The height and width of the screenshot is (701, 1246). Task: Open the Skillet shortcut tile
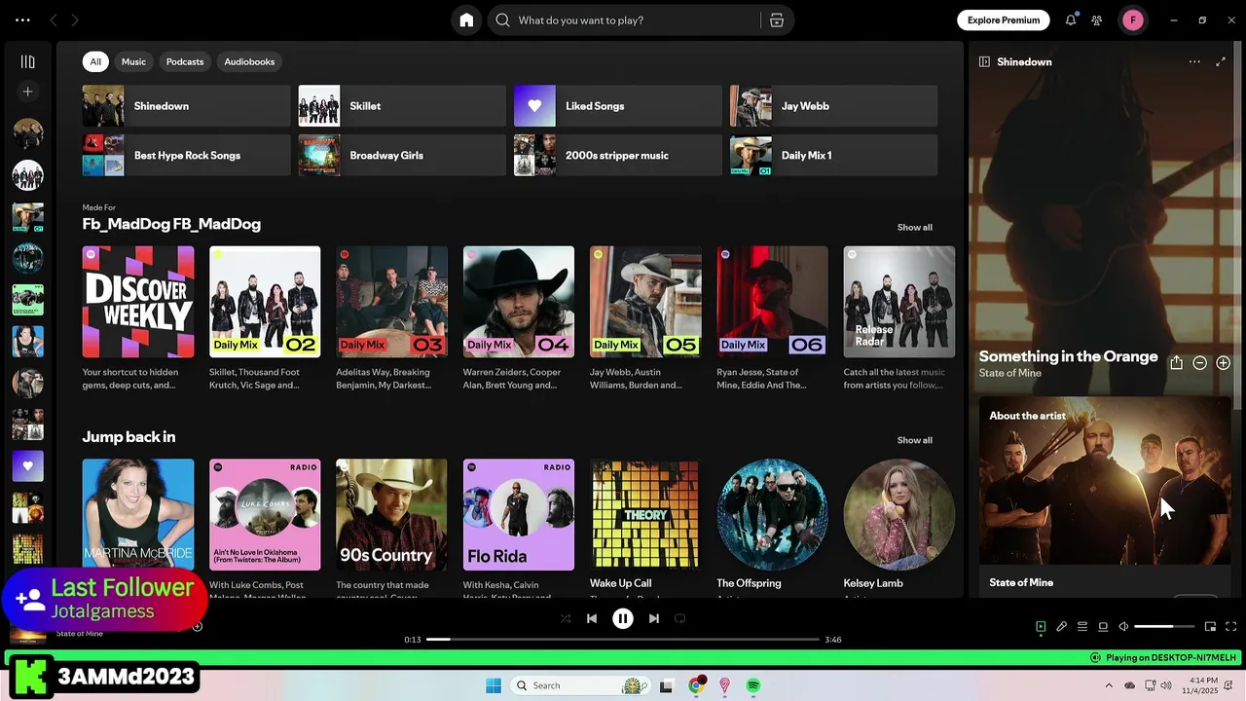pos(402,106)
